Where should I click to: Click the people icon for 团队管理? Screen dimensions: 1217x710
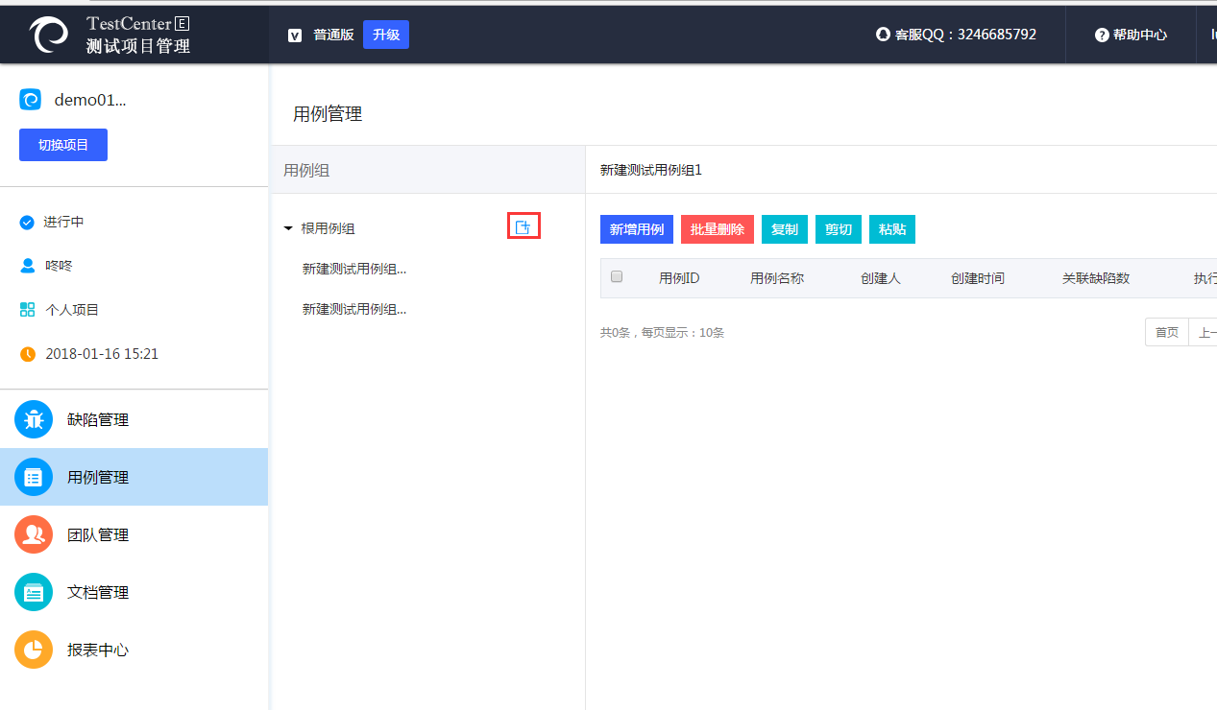34,534
